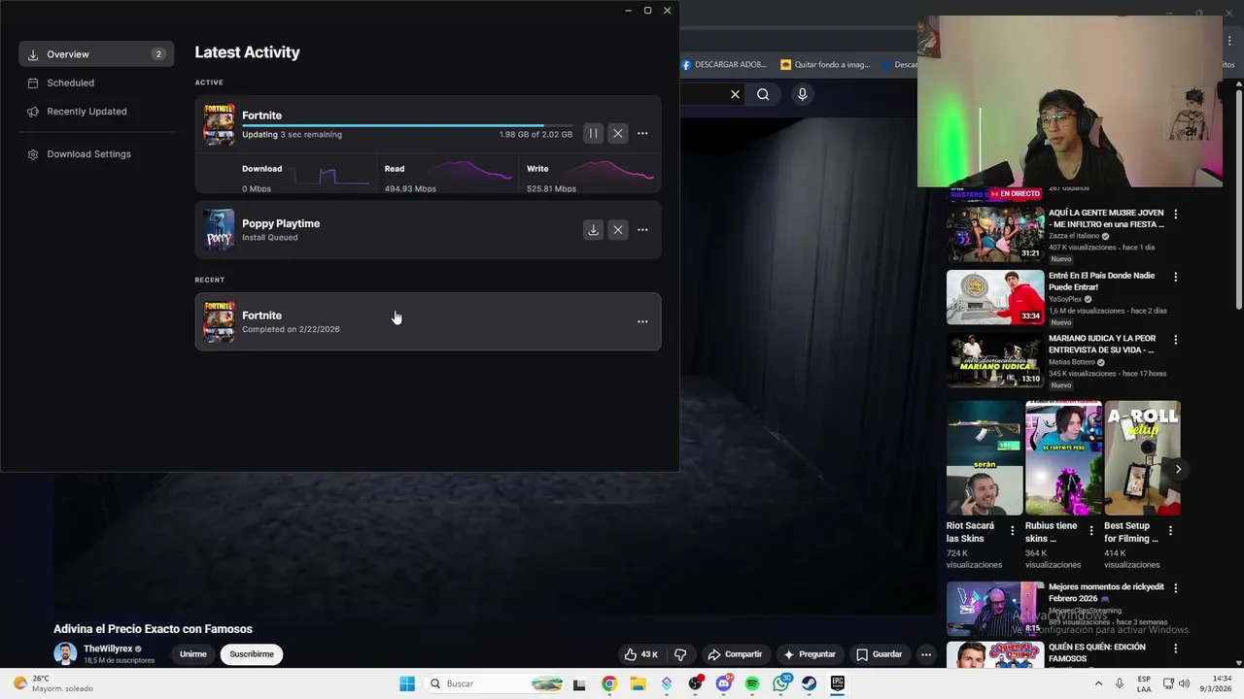Open more options for completed Fortnite entry

click(x=642, y=321)
